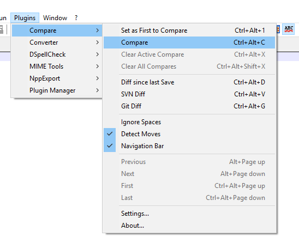Image resolution: width=299 pixels, height=243 pixels.
Task: Expand the NppExport submenu
Action: coord(57,78)
